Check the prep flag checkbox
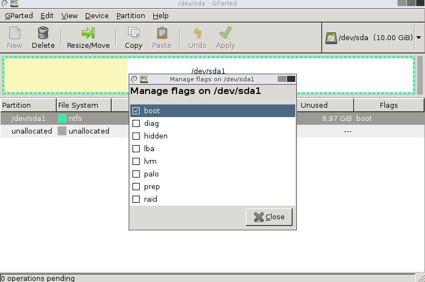This screenshot has height=282, width=425. [136, 187]
